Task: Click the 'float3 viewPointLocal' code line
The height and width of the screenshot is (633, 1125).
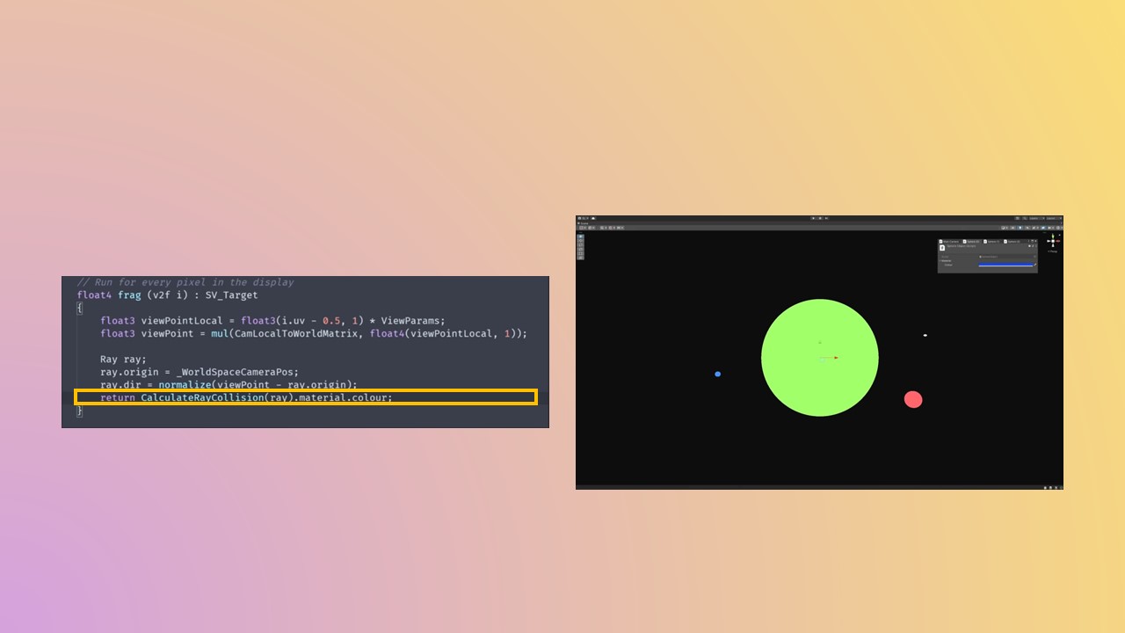Action: tap(272, 321)
